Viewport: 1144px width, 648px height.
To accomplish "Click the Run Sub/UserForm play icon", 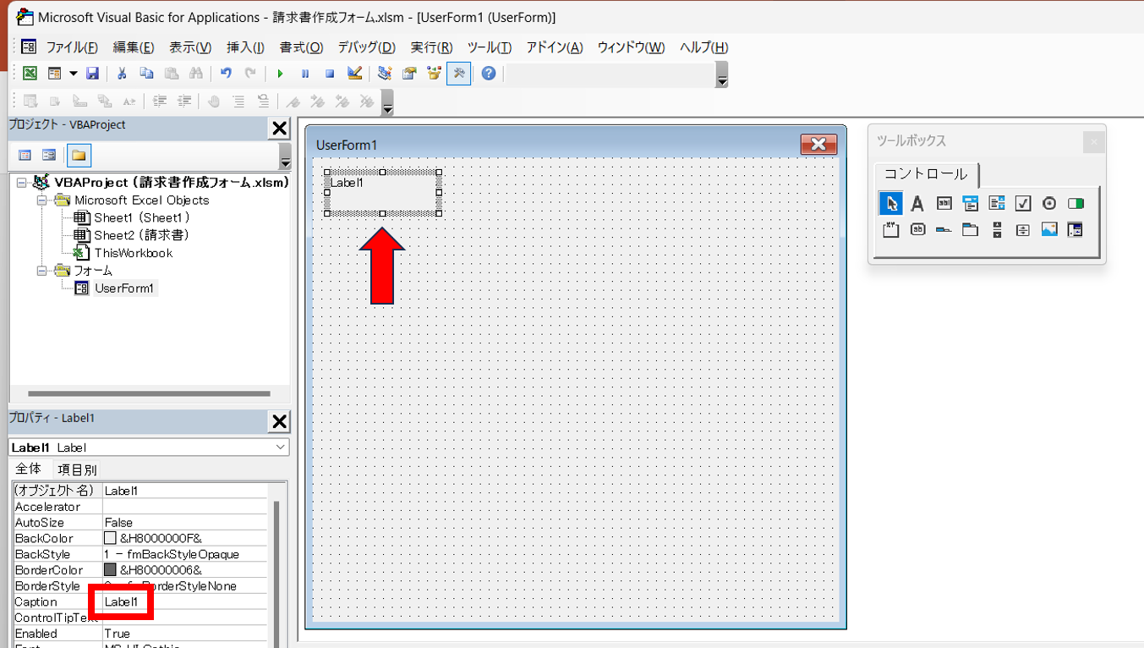I will (280, 74).
